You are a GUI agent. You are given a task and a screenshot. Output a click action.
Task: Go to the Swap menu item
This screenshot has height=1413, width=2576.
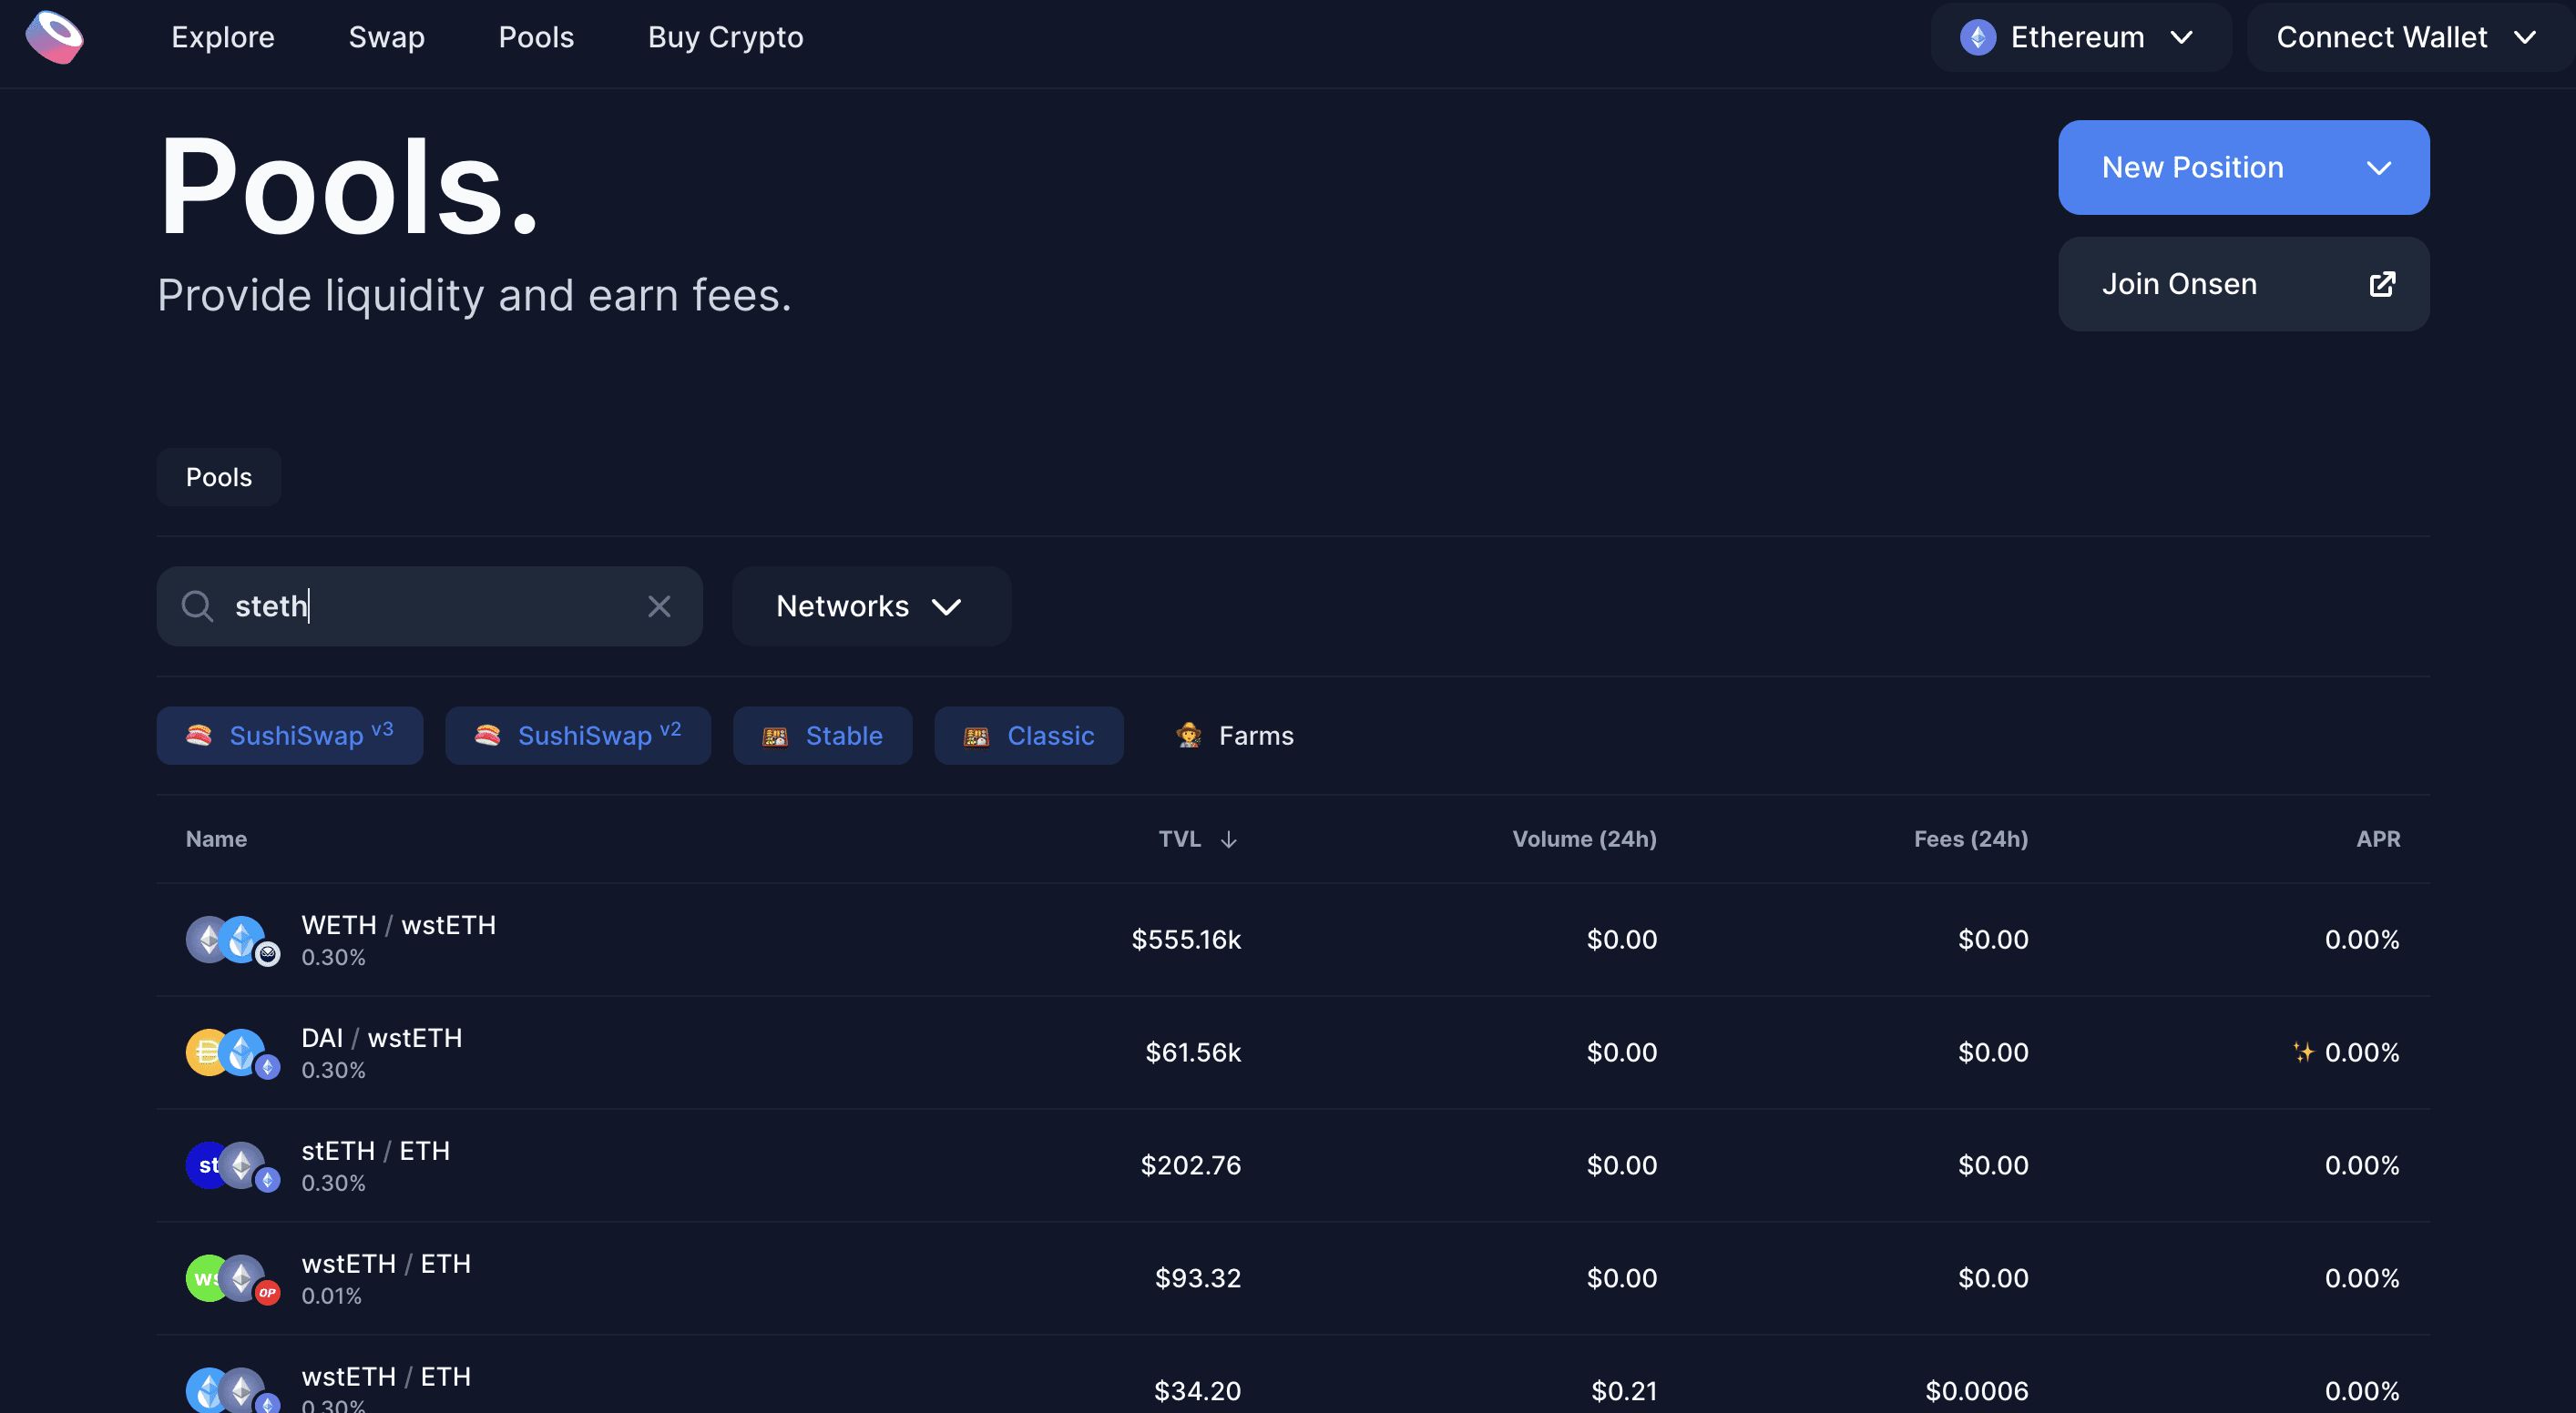click(x=386, y=38)
